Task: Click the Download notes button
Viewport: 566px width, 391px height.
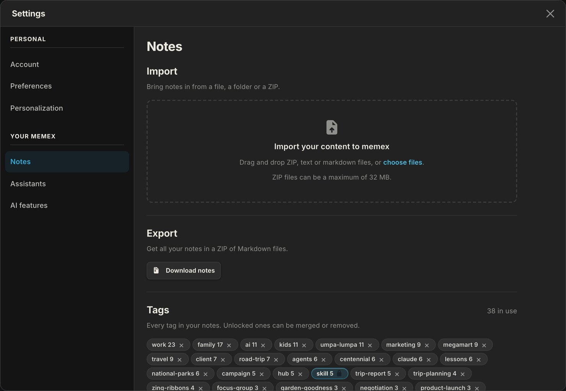Action: [x=184, y=271]
